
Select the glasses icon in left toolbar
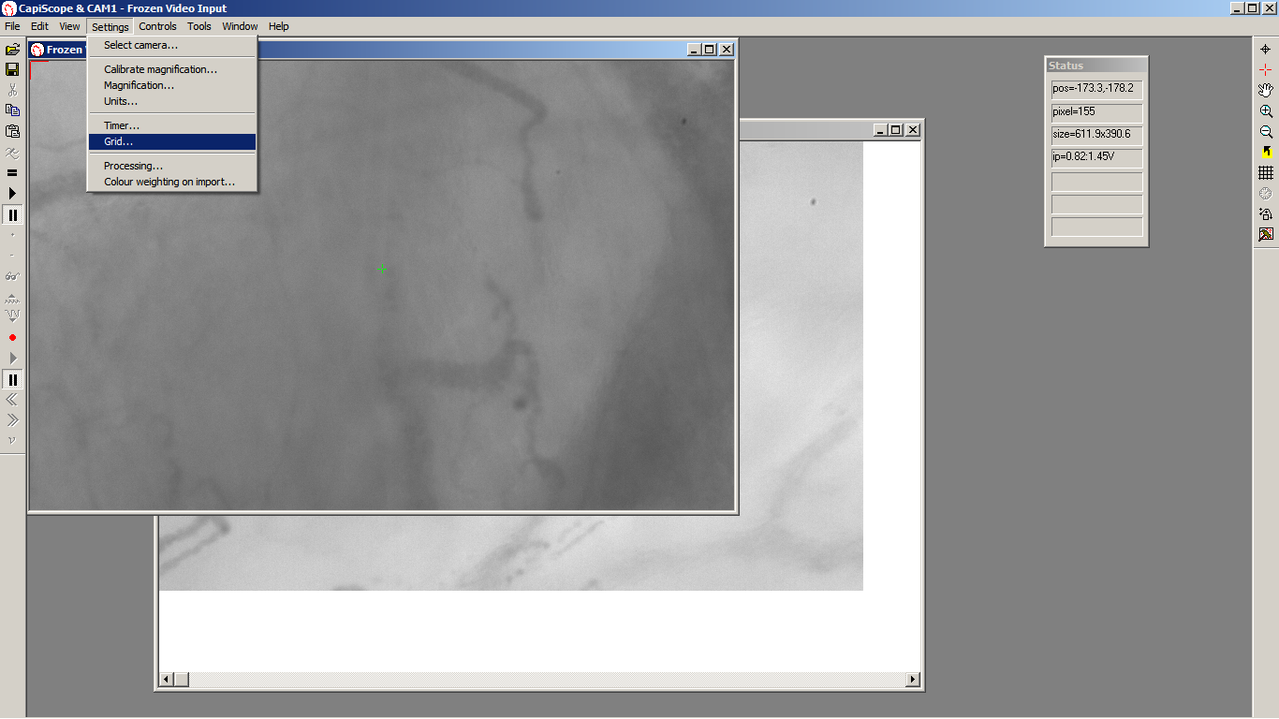(x=12, y=276)
